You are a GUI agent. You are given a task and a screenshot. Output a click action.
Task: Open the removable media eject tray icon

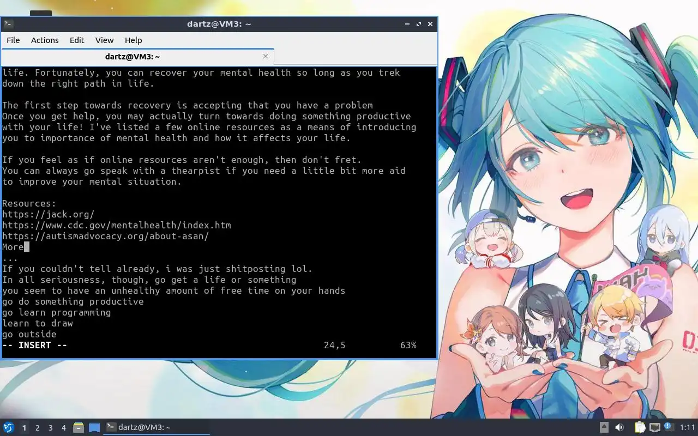(x=604, y=428)
